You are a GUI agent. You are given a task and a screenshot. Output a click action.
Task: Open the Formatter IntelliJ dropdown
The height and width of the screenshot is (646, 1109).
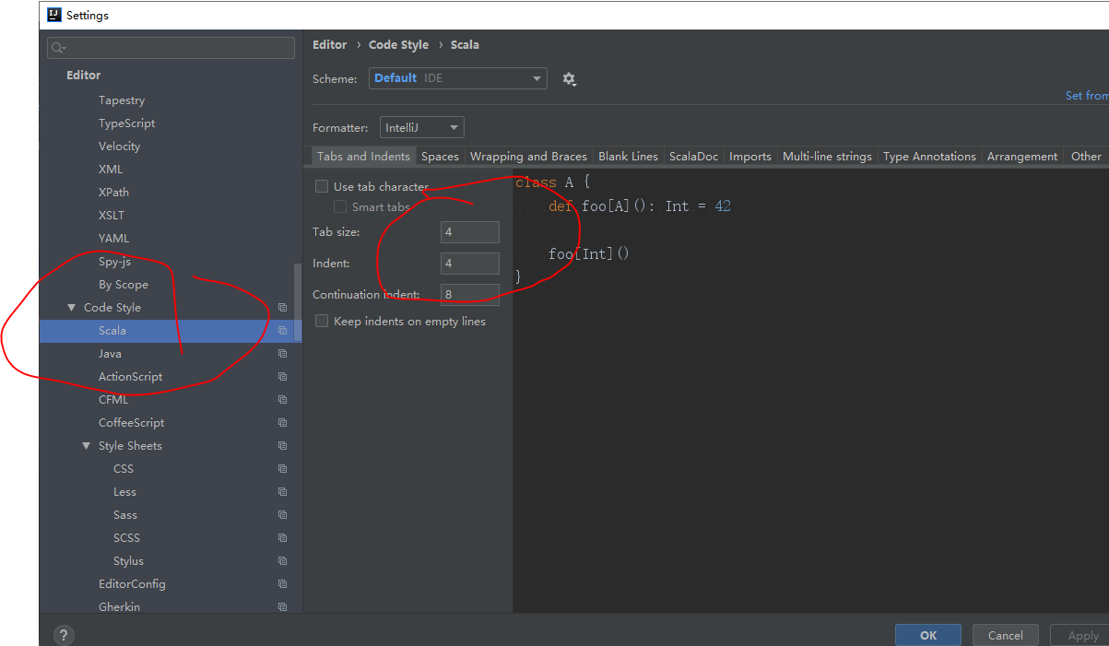(422, 128)
